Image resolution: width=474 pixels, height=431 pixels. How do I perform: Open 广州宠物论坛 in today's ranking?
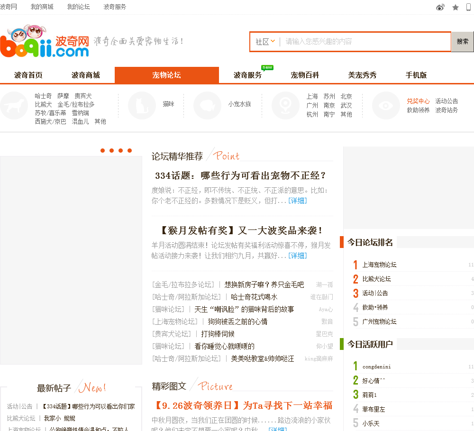(x=379, y=321)
